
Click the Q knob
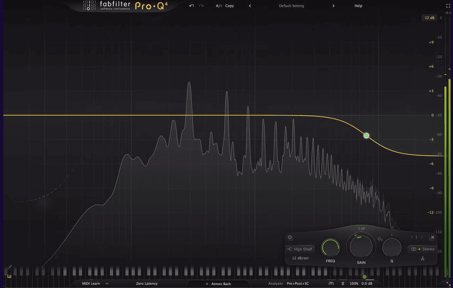[392, 247]
